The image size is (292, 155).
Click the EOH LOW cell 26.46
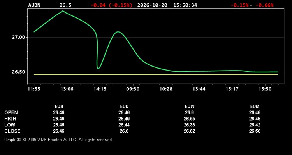point(59,125)
